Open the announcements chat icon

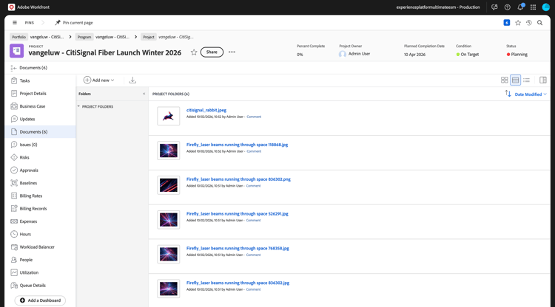[x=494, y=7]
